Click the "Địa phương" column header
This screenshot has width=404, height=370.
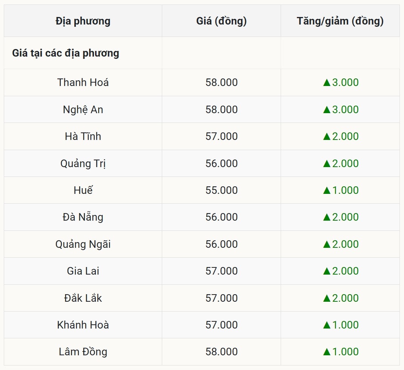coord(83,21)
